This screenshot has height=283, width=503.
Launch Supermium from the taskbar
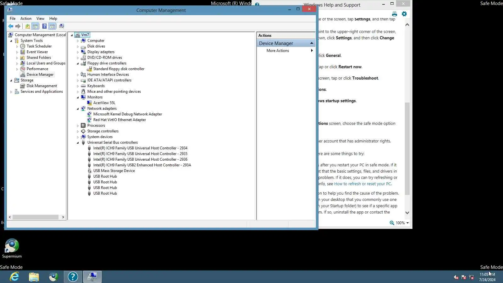pos(53,277)
